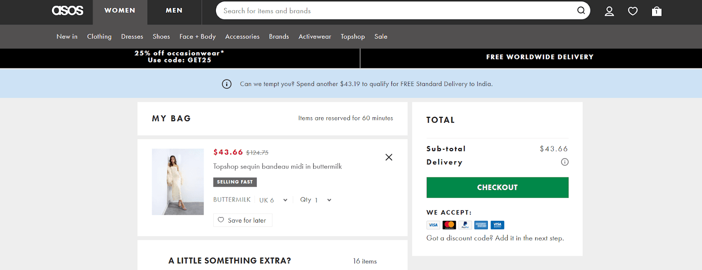Screen dimensions: 702x270
Task: Click the 16 items count text
Action: click(365, 261)
